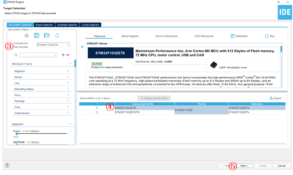Image resolution: width=293 pixels, height=175 pixels.
Task: Open the Datasheet link
Action: point(239,36)
